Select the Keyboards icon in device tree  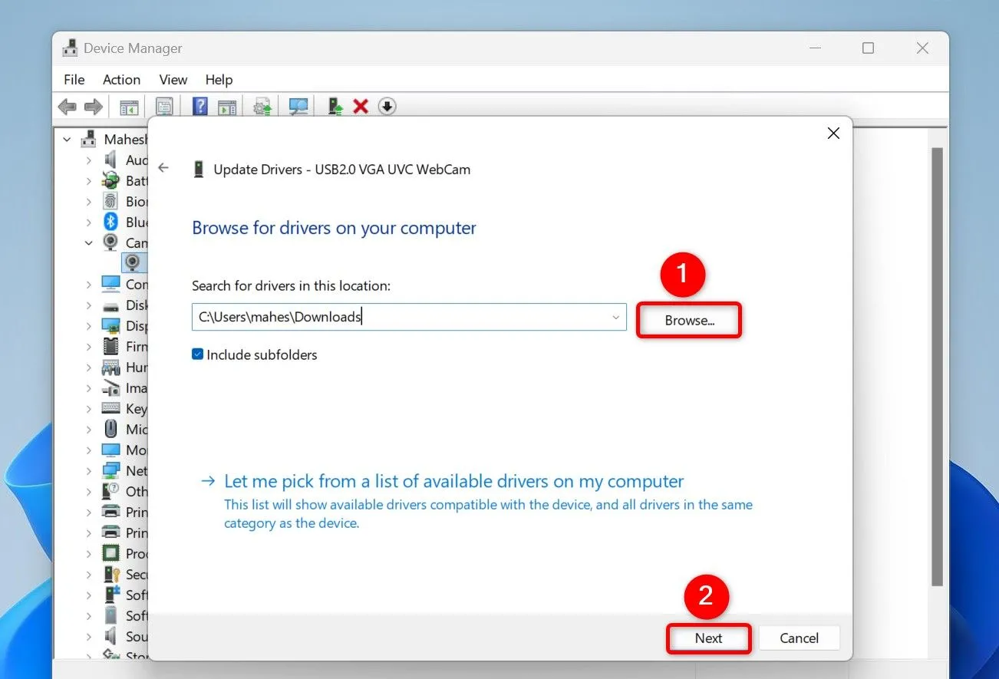click(x=111, y=408)
